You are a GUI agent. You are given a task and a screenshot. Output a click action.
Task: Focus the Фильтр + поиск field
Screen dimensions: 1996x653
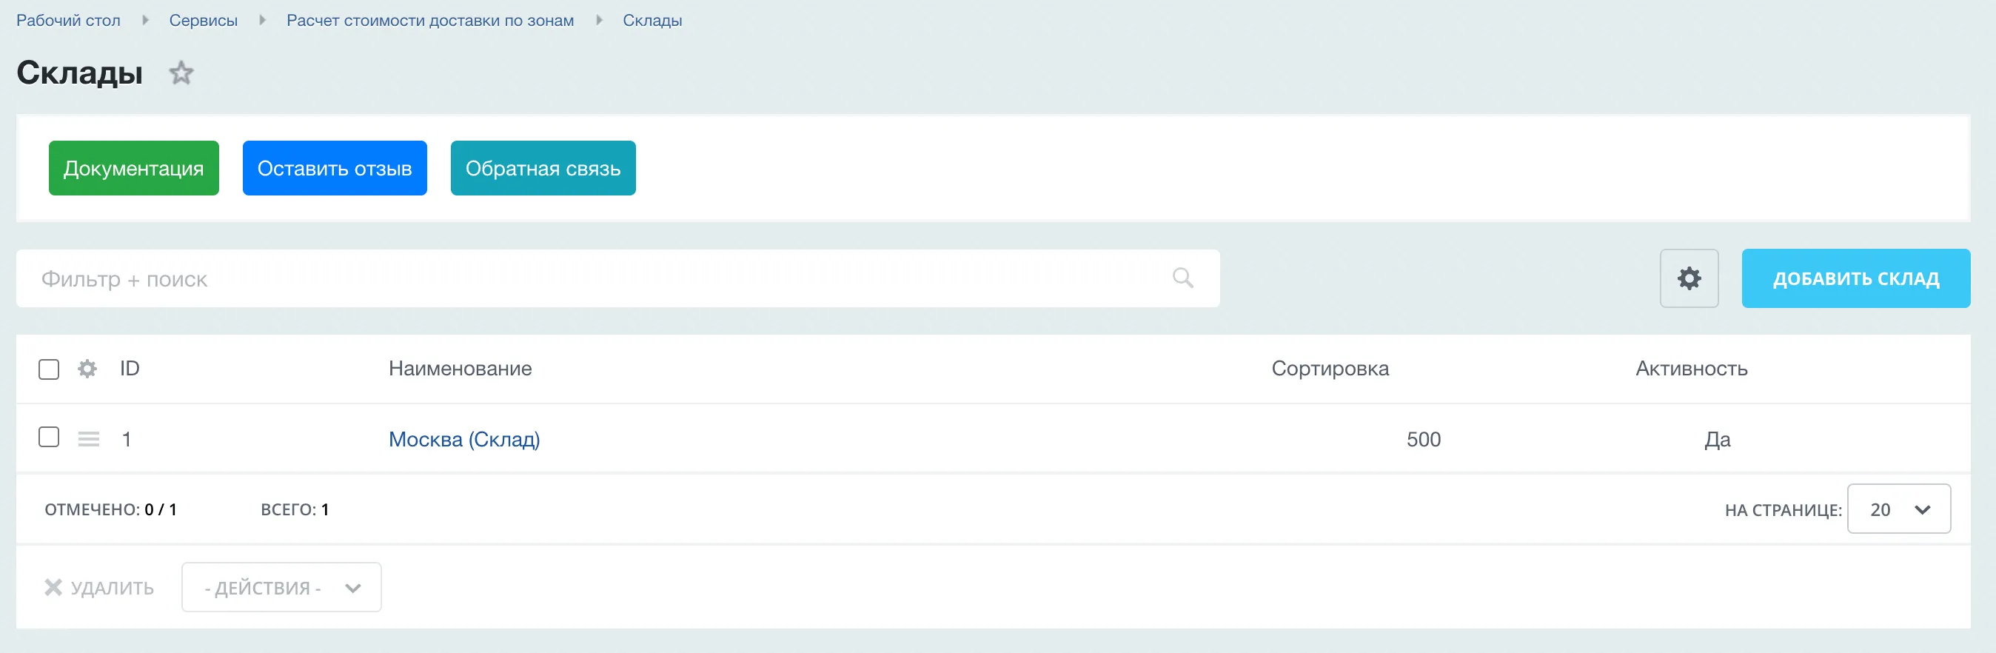click(617, 278)
